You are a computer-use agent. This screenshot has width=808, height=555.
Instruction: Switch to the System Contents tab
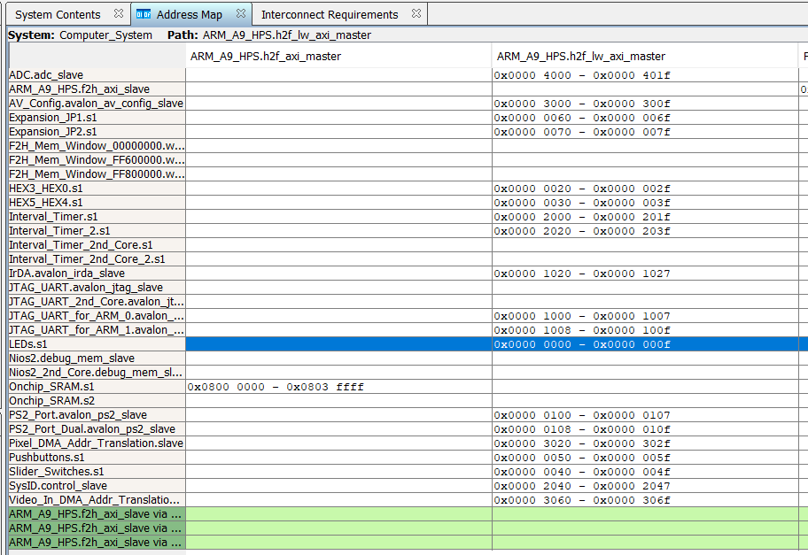pyautogui.click(x=58, y=14)
